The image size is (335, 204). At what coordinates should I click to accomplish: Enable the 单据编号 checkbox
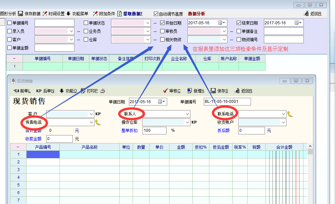click(x=9, y=23)
